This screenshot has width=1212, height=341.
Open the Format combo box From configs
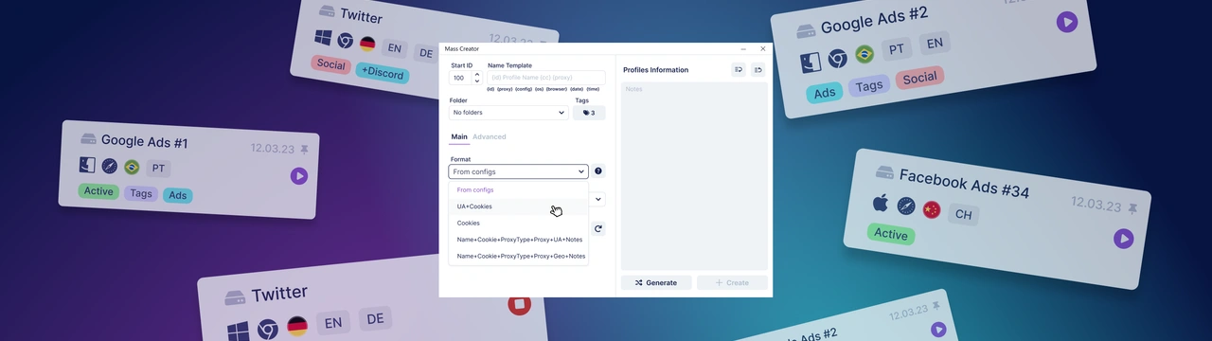[x=518, y=171]
